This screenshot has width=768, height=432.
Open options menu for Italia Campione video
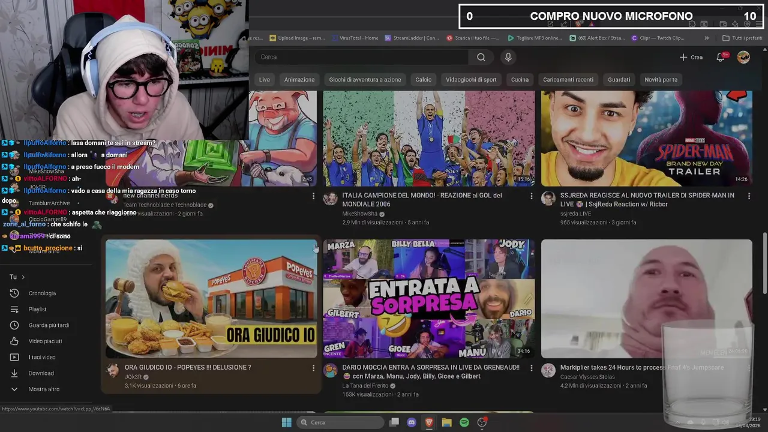pos(531,196)
